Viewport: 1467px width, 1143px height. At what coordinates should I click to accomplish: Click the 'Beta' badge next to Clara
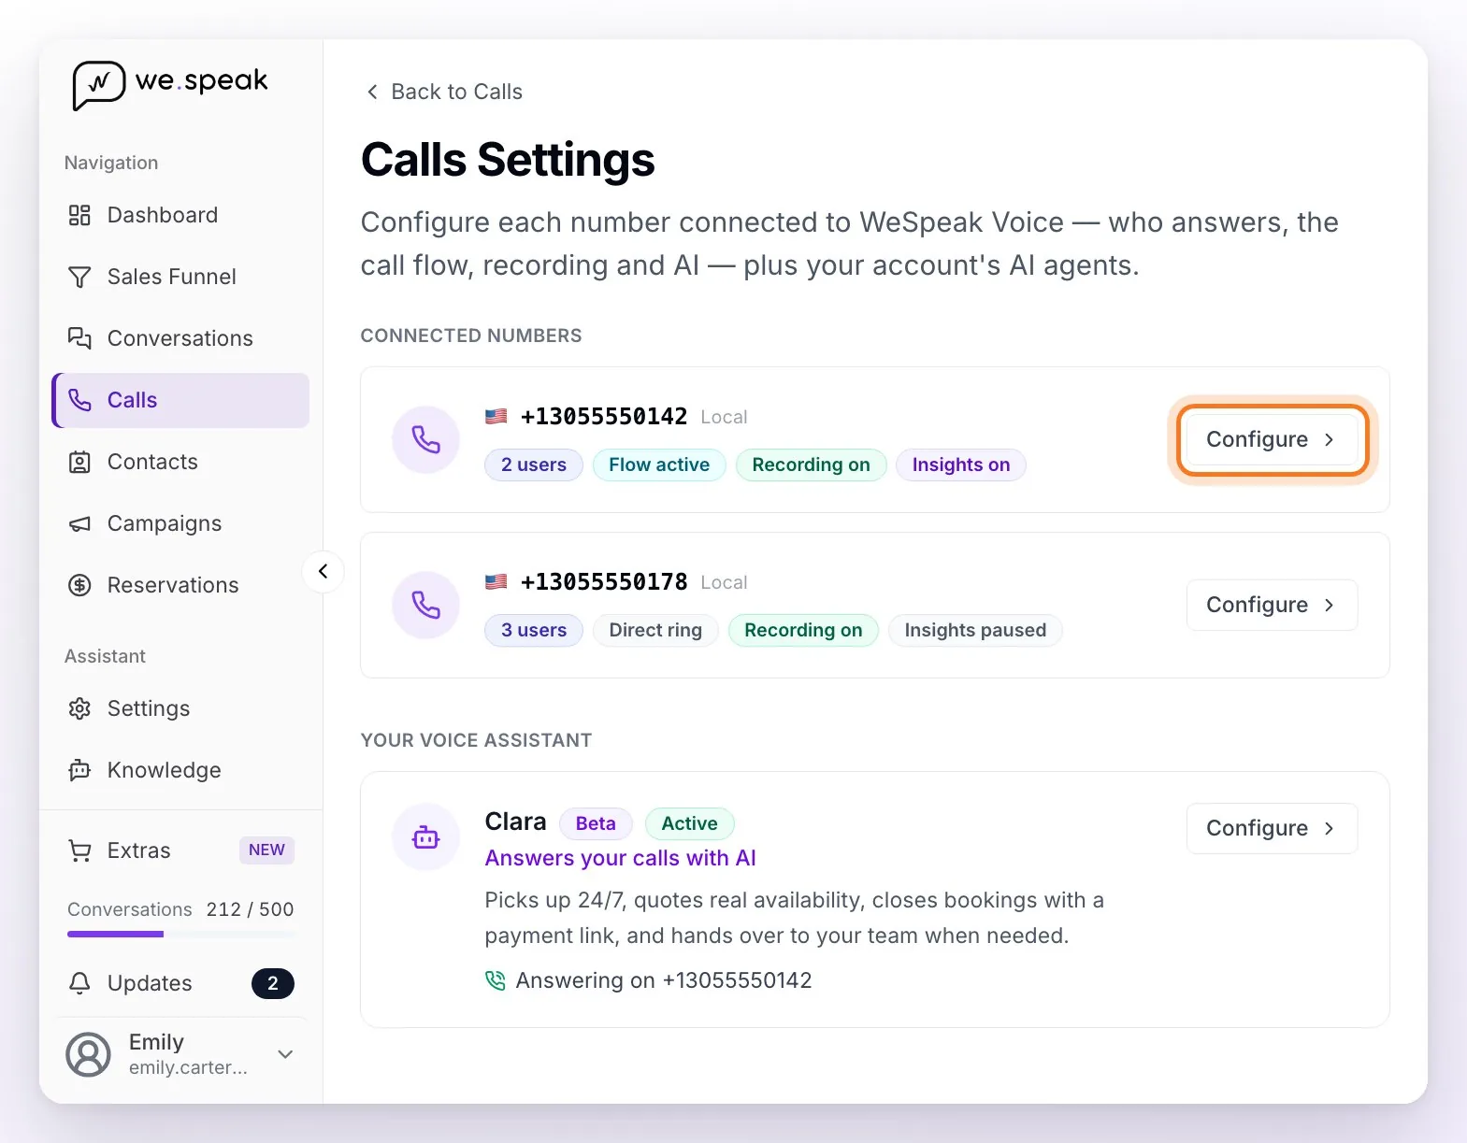point(596,823)
